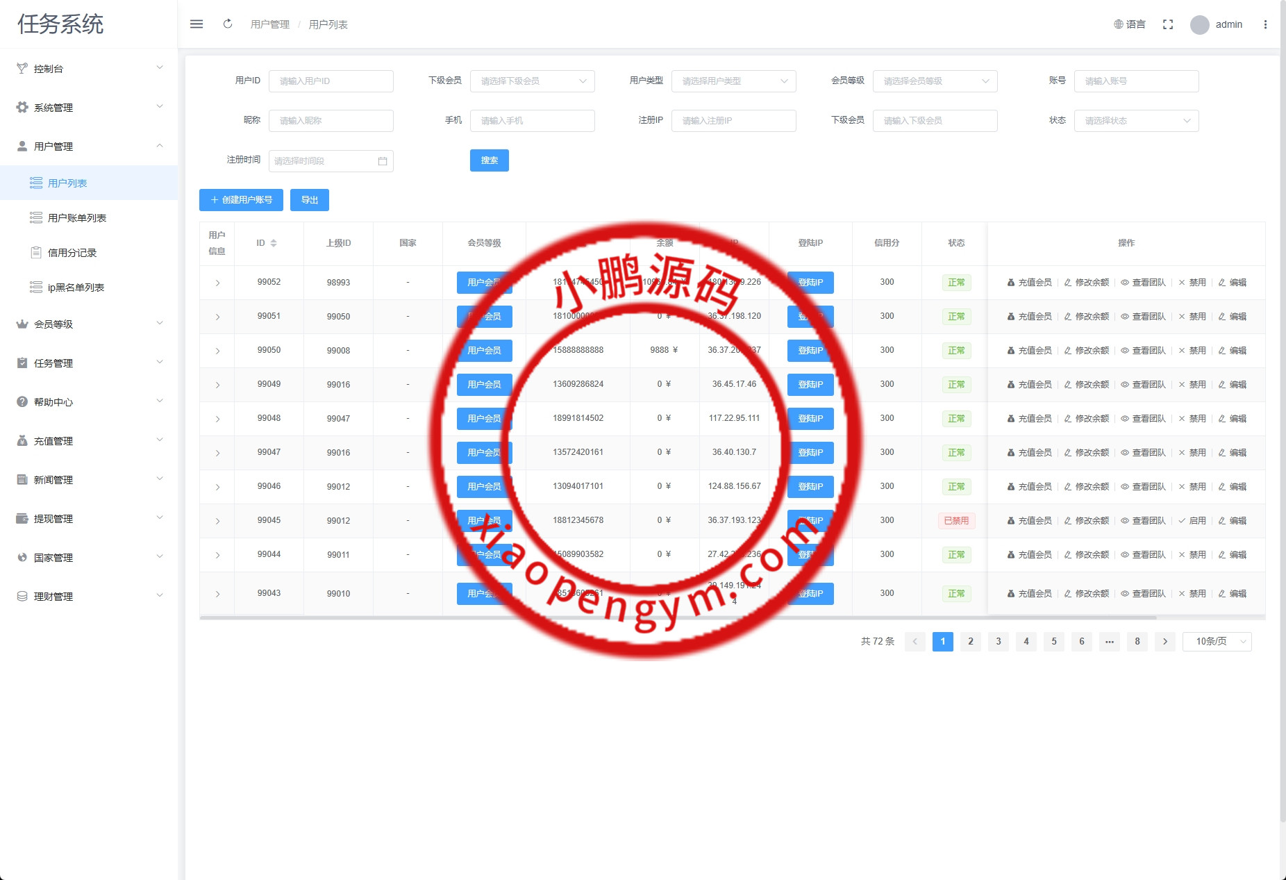Open the vertical dots more menu
This screenshot has height=880, width=1286.
[x=1265, y=24]
